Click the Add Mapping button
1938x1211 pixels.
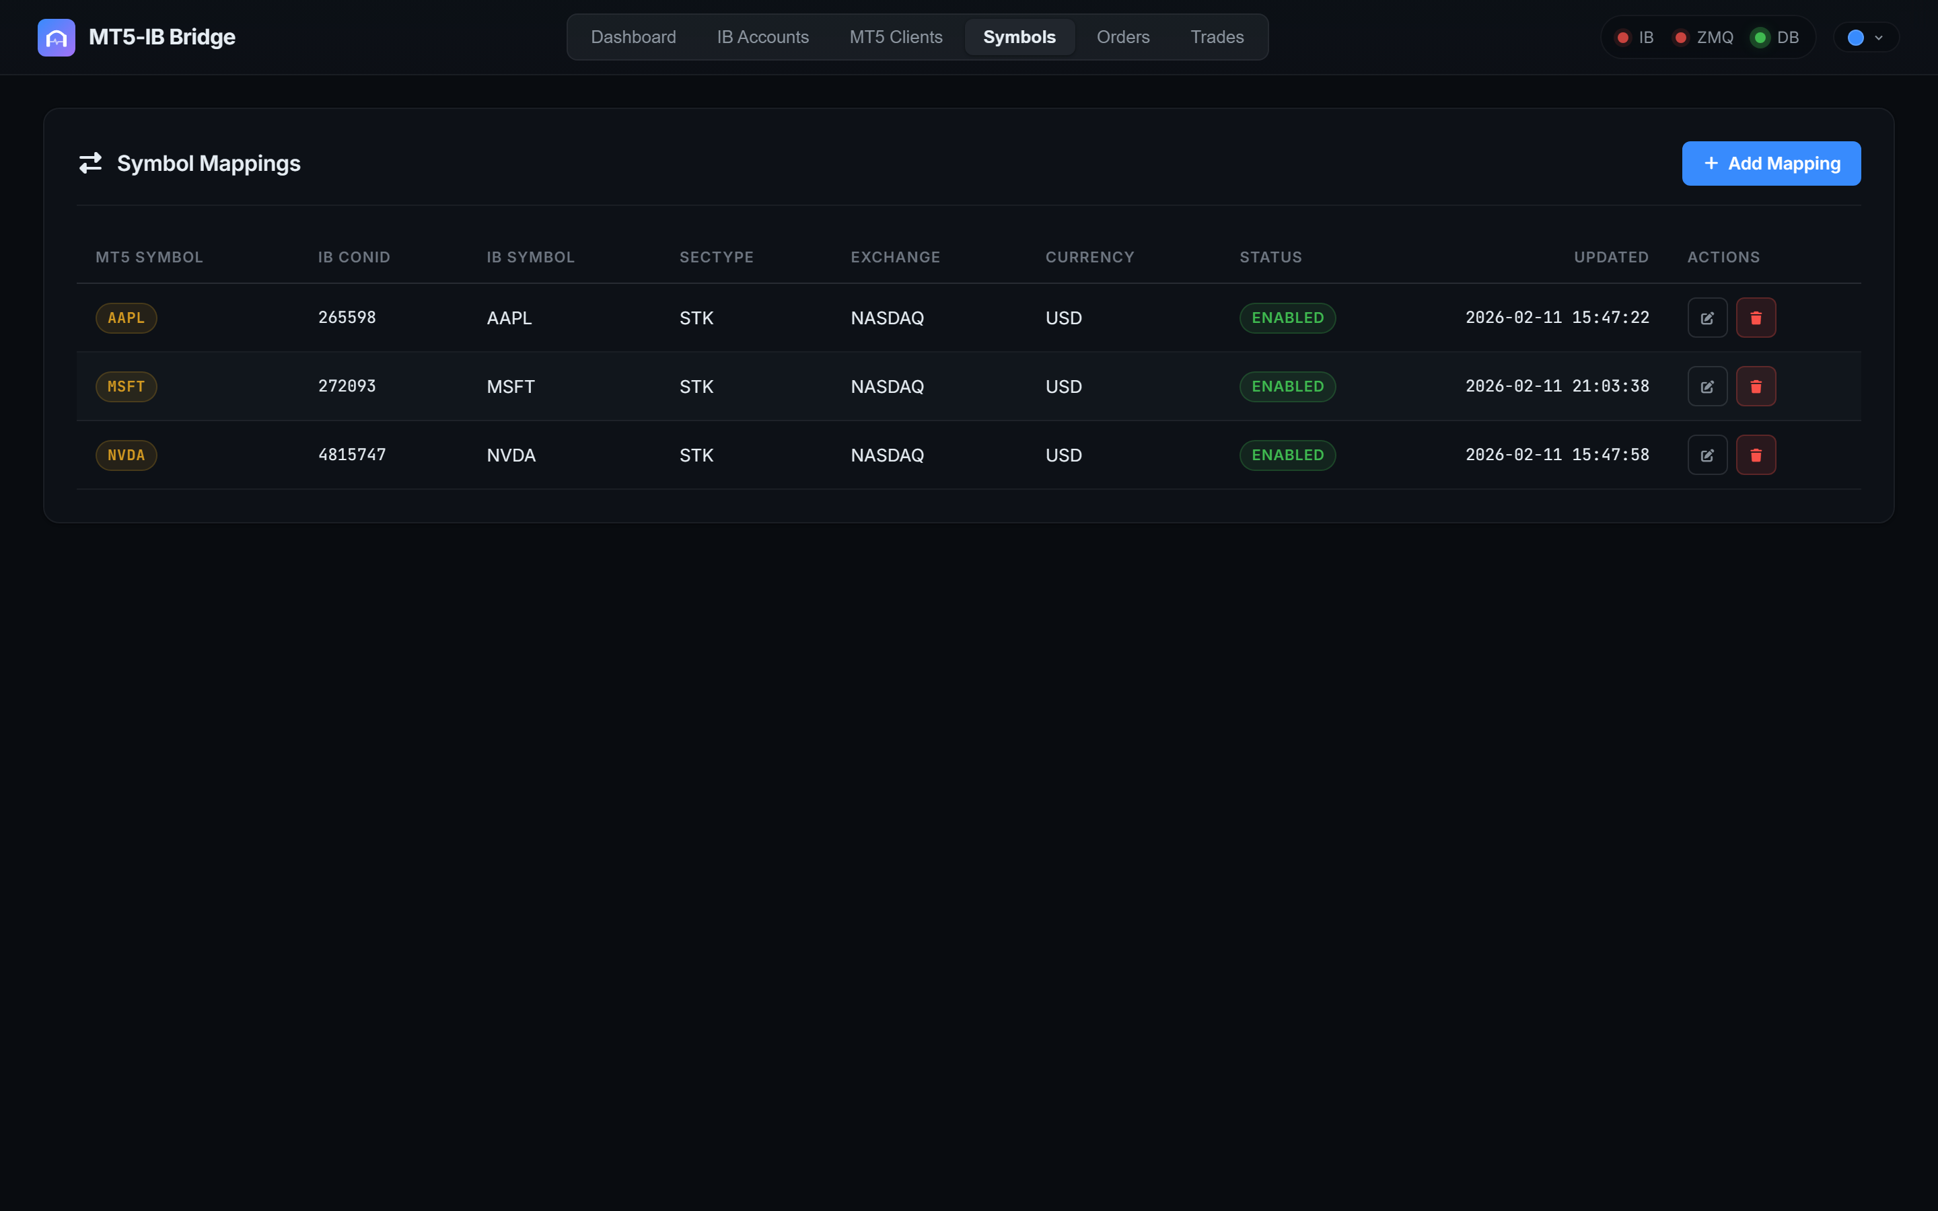[1770, 163]
